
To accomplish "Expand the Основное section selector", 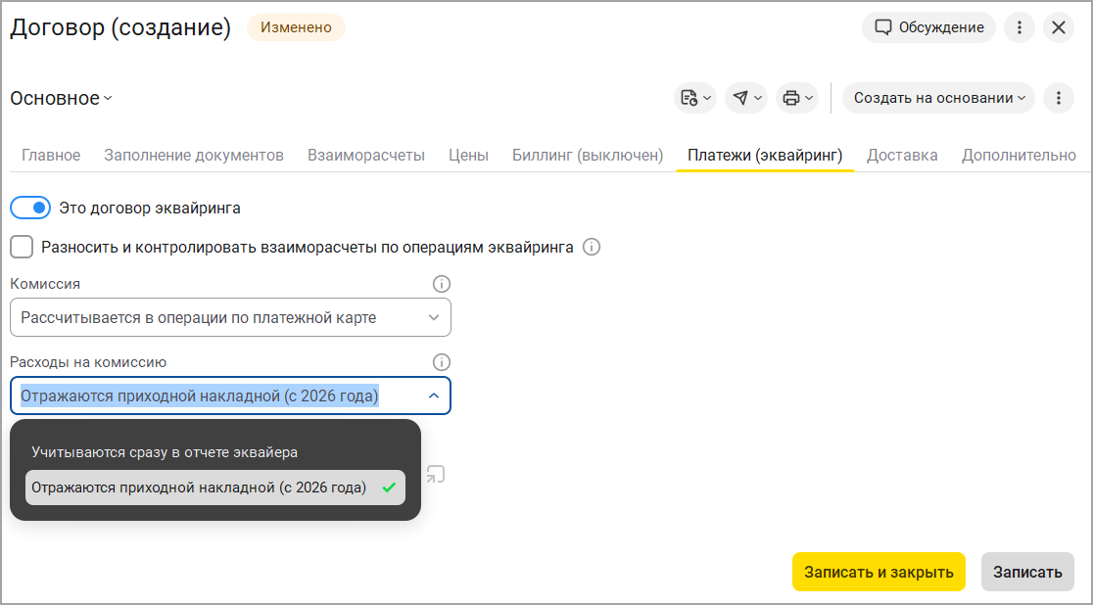I will pyautogui.click(x=61, y=98).
